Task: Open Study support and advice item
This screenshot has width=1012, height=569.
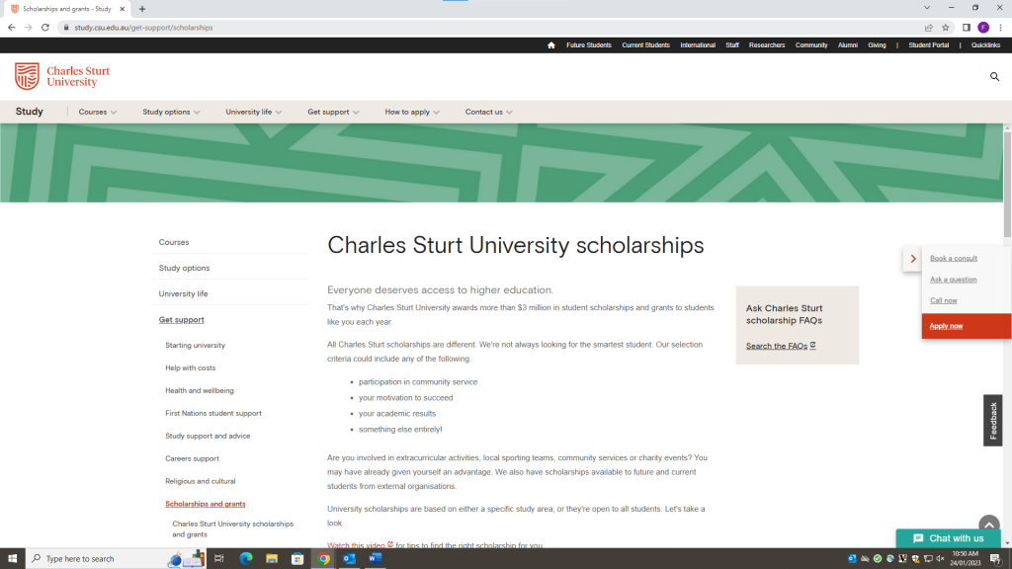Action: [208, 436]
